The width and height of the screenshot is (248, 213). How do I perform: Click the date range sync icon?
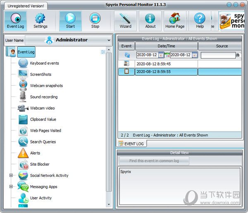point(167,55)
